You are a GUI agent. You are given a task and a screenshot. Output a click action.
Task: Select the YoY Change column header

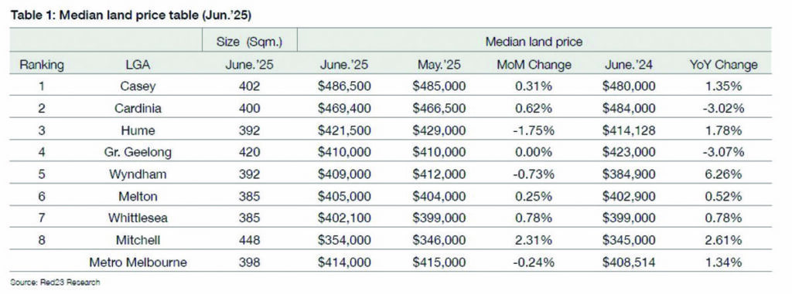723,65
